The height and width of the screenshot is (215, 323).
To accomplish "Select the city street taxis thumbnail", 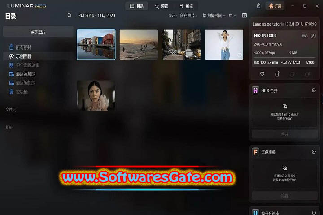I will 182,44.
